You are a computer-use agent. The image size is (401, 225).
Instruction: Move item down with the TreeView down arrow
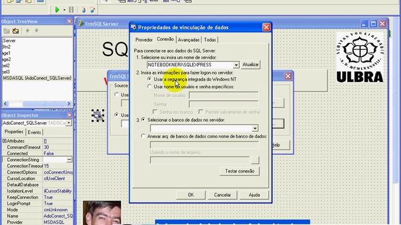[36, 31]
